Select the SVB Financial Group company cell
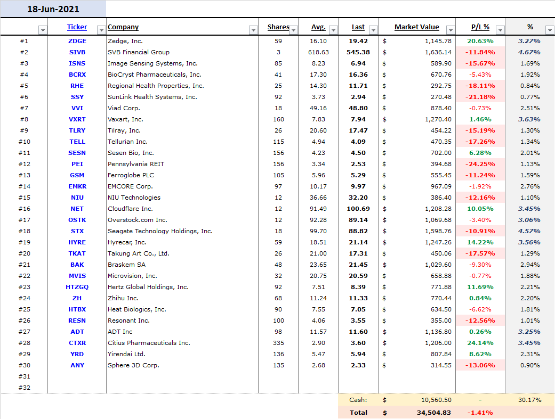Screen dimensions: 555x419 182,52
